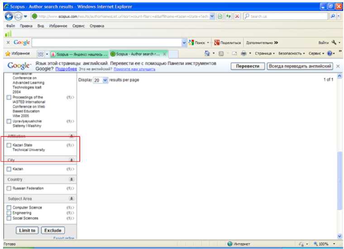
Task: Click the compatibility view icon
Action: 220,16
